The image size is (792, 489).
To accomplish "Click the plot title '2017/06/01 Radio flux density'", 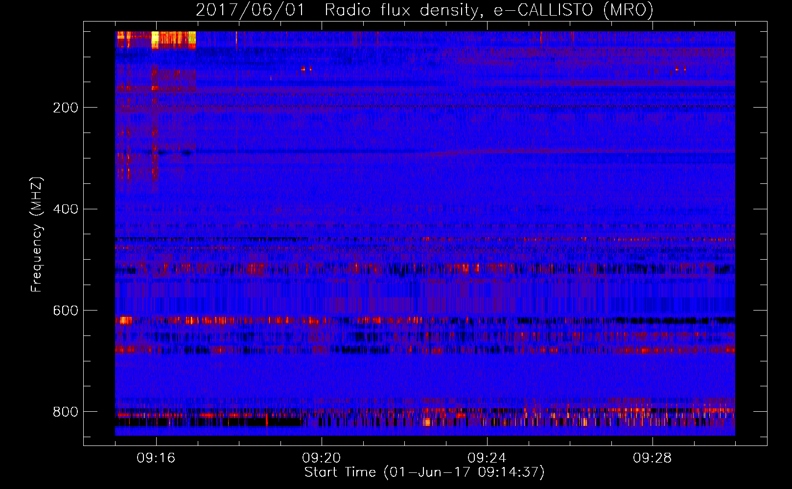I will pos(424,10).
